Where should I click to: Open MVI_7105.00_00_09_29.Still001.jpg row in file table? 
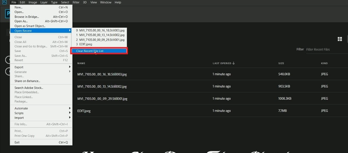tap(102, 99)
